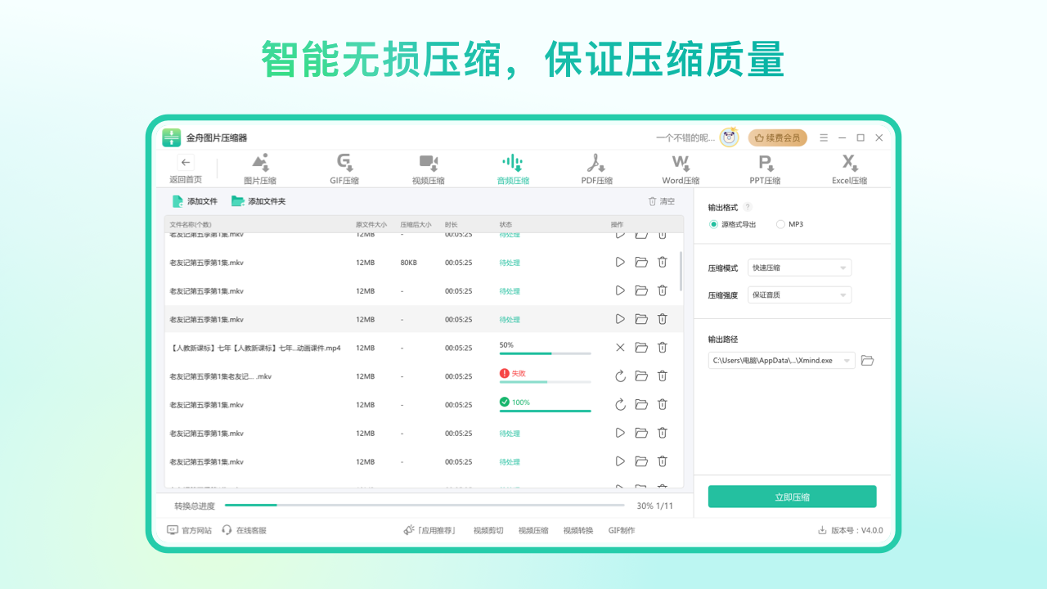Select 源格式导出 output option
Image resolution: width=1047 pixels, height=589 pixels.
click(x=713, y=223)
